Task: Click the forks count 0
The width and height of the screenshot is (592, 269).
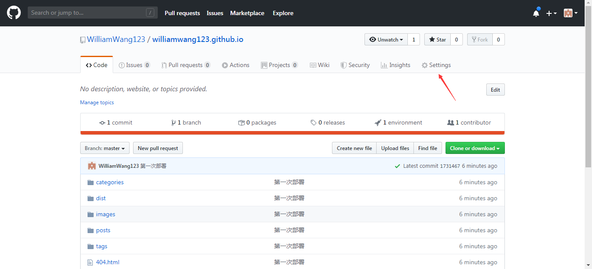Action: pyautogui.click(x=498, y=40)
